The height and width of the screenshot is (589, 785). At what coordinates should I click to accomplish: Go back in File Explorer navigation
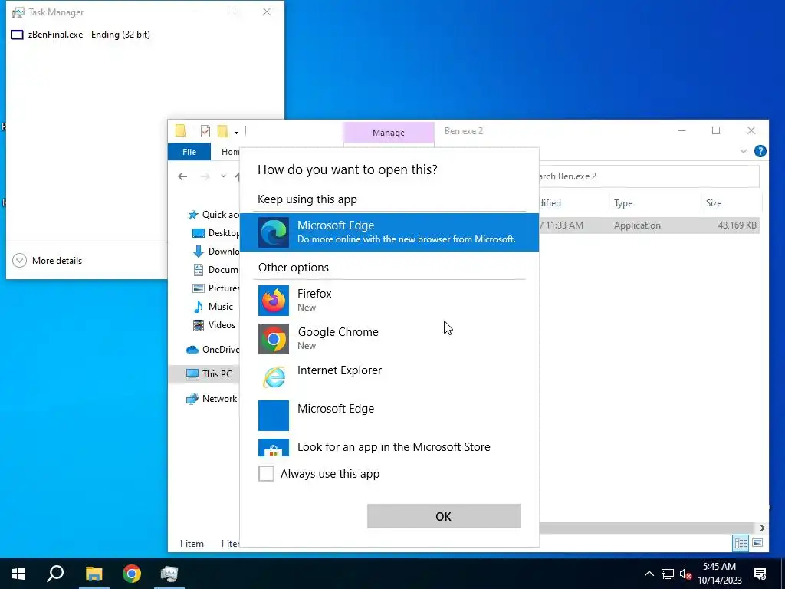pos(182,176)
